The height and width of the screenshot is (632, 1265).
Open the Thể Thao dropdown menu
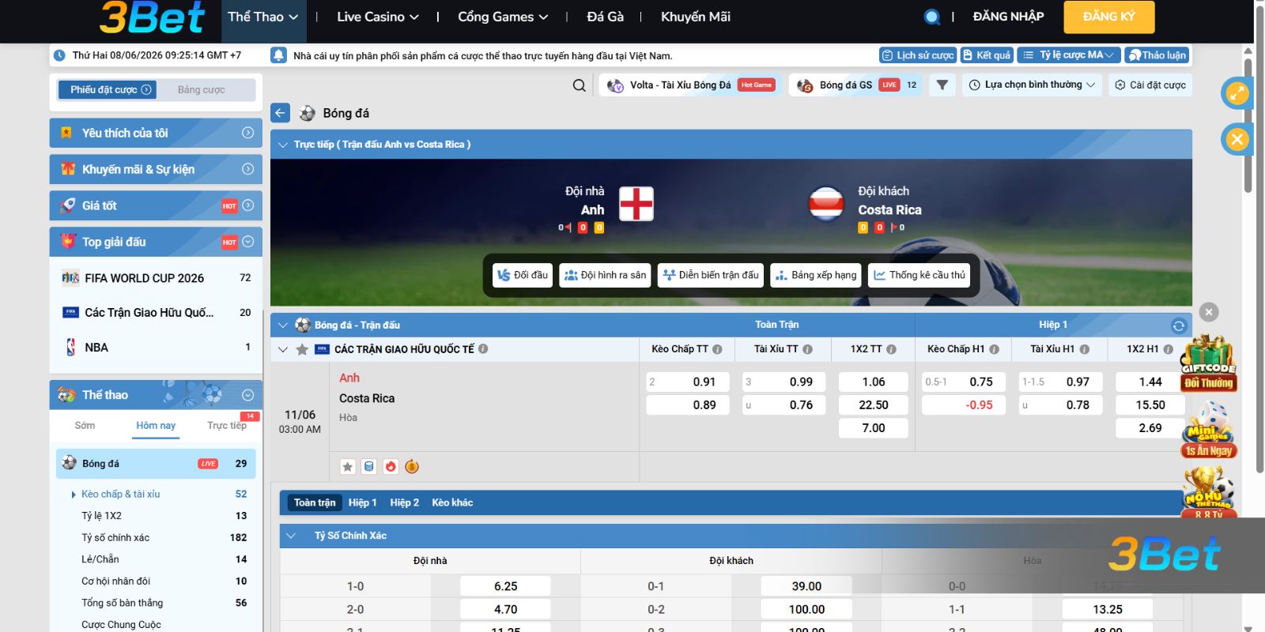[x=262, y=17]
